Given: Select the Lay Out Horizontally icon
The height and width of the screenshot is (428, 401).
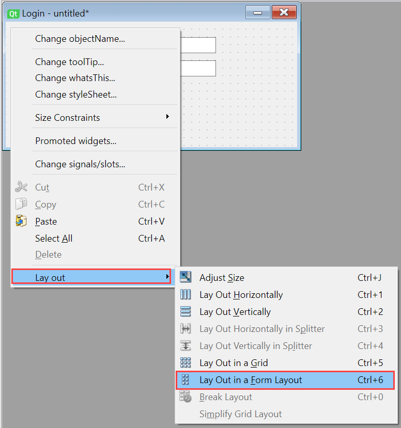Looking at the screenshot, I should point(186,295).
